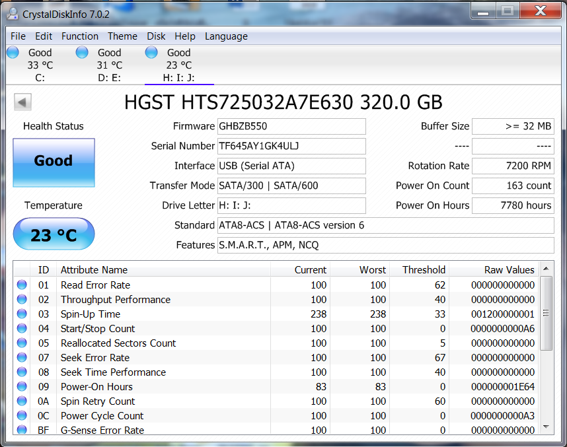Image resolution: width=567 pixels, height=447 pixels.
Task: Click raw value 0000000000A3
Action: click(x=503, y=415)
